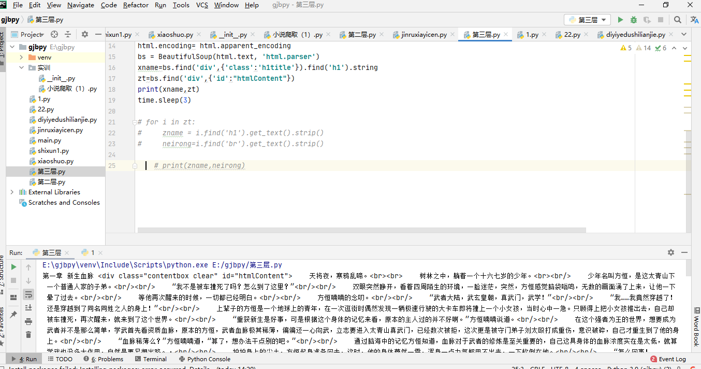
Task: Select shixun1.py in project tree
Action: (x=53, y=151)
